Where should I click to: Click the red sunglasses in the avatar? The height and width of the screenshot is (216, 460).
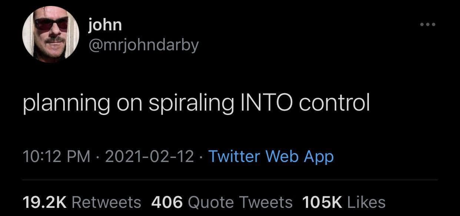pyautogui.click(x=51, y=24)
